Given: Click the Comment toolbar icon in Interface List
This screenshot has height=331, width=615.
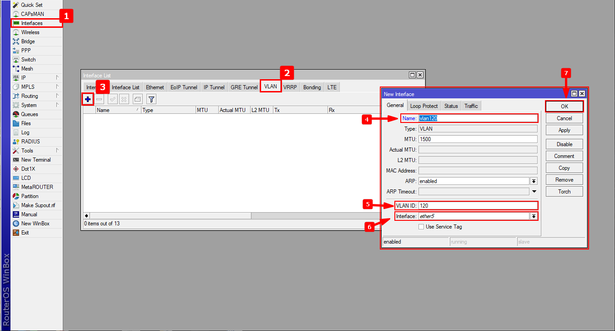Looking at the screenshot, I should pos(138,99).
